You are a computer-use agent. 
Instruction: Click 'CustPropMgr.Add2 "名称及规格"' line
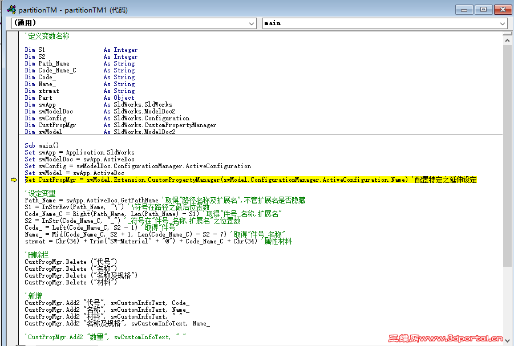click(x=118, y=323)
